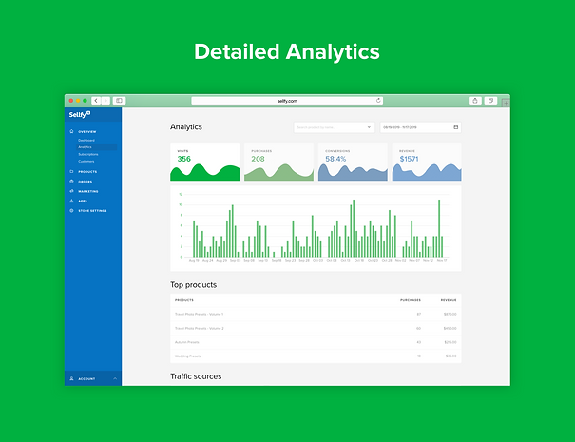
Task: Expand the Account chevron in sidebar footer
Action: click(x=115, y=378)
